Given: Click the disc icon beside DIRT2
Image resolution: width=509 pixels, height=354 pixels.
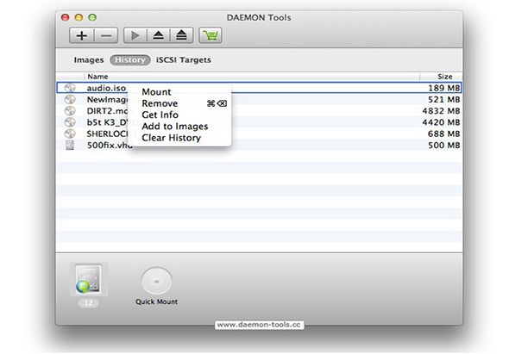Looking at the screenshot, I should click(x=70, y=111).
